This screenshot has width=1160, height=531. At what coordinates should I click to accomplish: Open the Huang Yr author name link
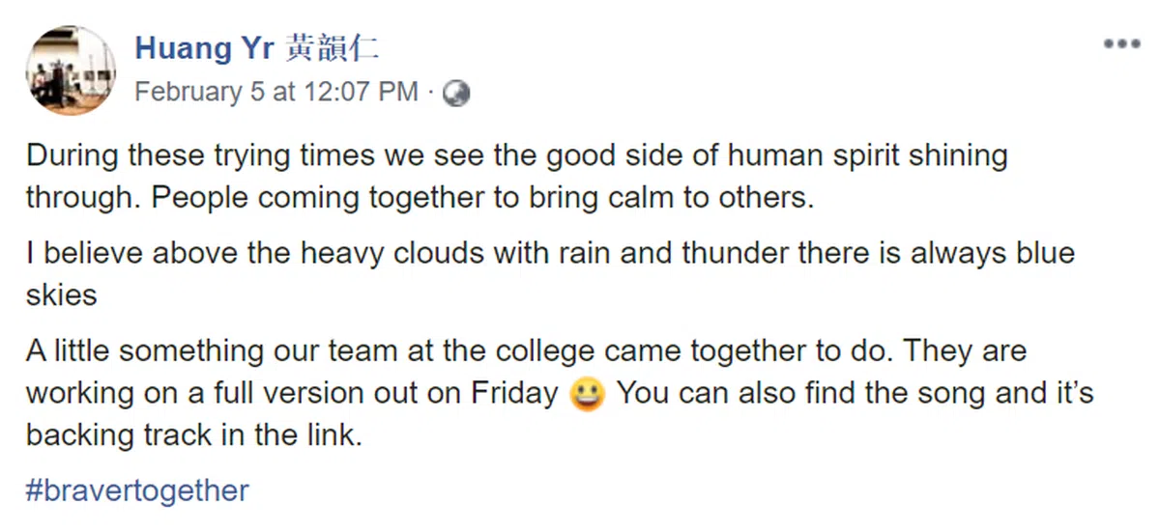tap(204, 46)
